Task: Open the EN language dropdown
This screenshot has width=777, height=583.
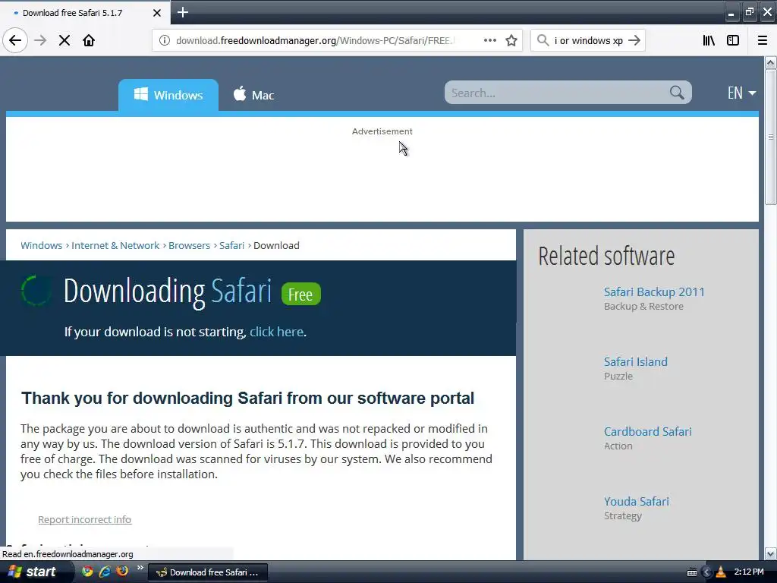Action: point(741,93)
